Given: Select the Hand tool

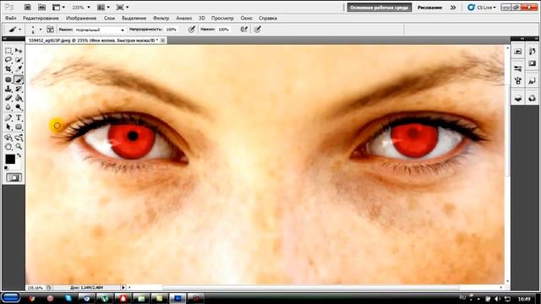Looking at the screenshot, I should [8, 147].
